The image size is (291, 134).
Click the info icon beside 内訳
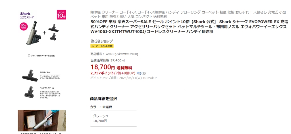click(144, 74)
